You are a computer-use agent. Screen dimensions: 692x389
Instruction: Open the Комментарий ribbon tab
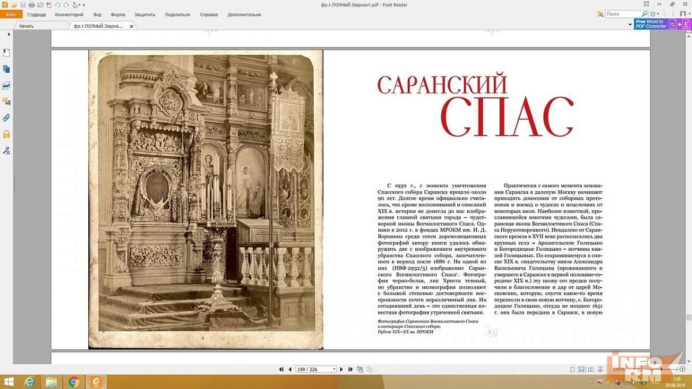click(69, 14)
